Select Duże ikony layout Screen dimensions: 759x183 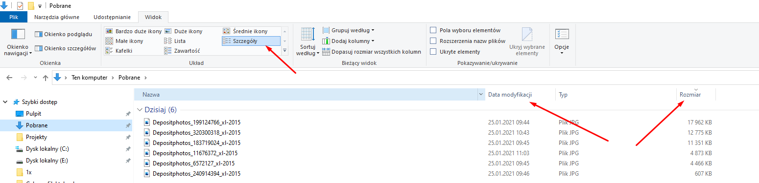point(184,31)
